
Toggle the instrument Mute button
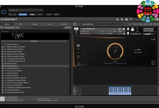pos(128,33)
